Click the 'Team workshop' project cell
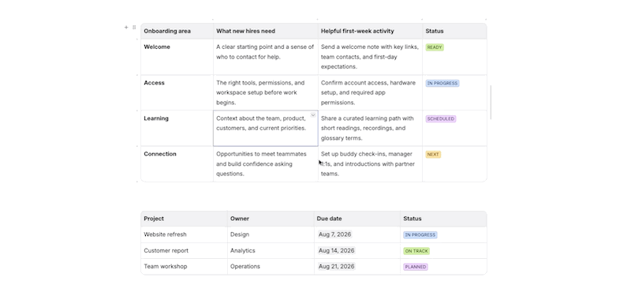631x300 pixels. (184, 267)
